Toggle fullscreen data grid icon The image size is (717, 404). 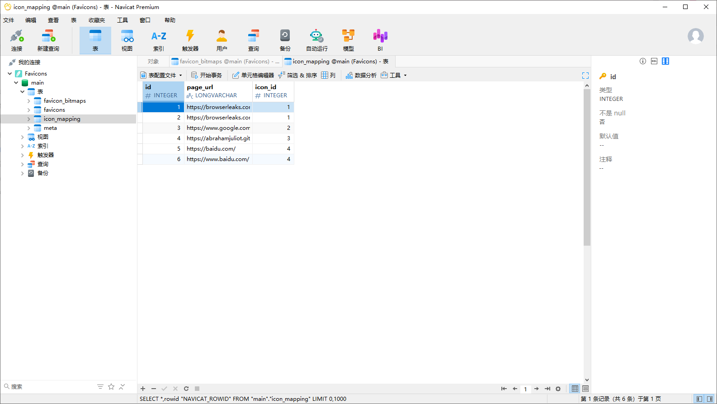[585, 76]
